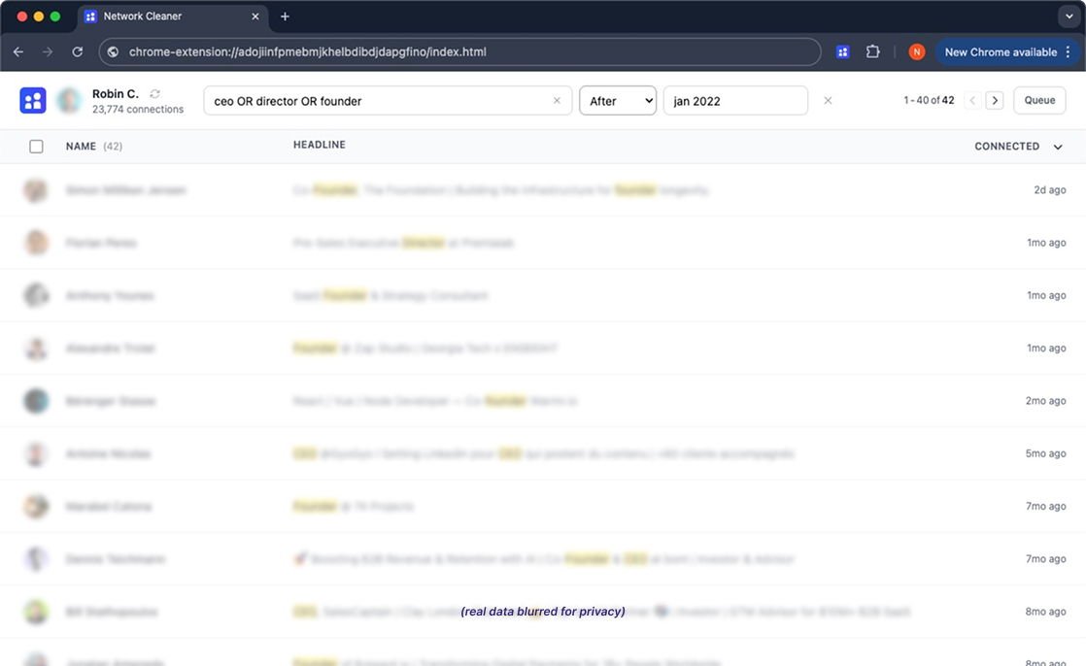This screenshot has height=666, width=1086.
Task: Go to next results page with right arrow
Action: pos(994,99)
